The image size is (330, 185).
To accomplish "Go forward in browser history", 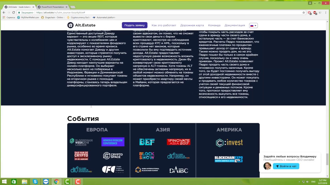I will [9, 12].
